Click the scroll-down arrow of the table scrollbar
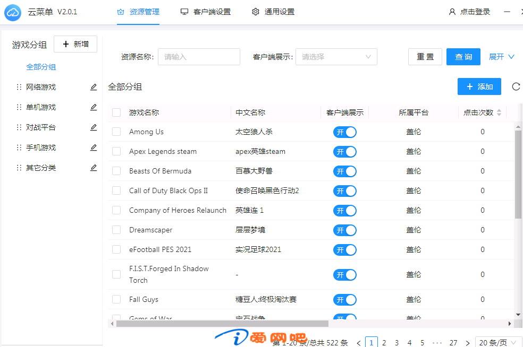523x347 pixels. (518, 315)
